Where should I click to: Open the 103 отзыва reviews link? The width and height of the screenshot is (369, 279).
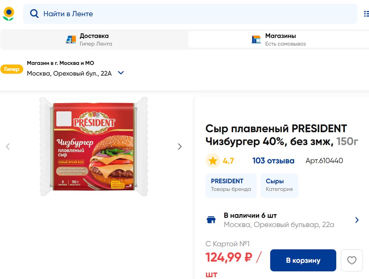click(273, 161)
